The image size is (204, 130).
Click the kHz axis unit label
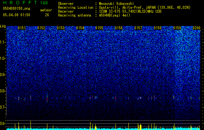(x=3, y=26)
